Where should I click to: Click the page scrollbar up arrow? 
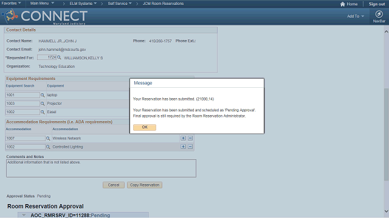pyautogui.click(x=387, y=31)
